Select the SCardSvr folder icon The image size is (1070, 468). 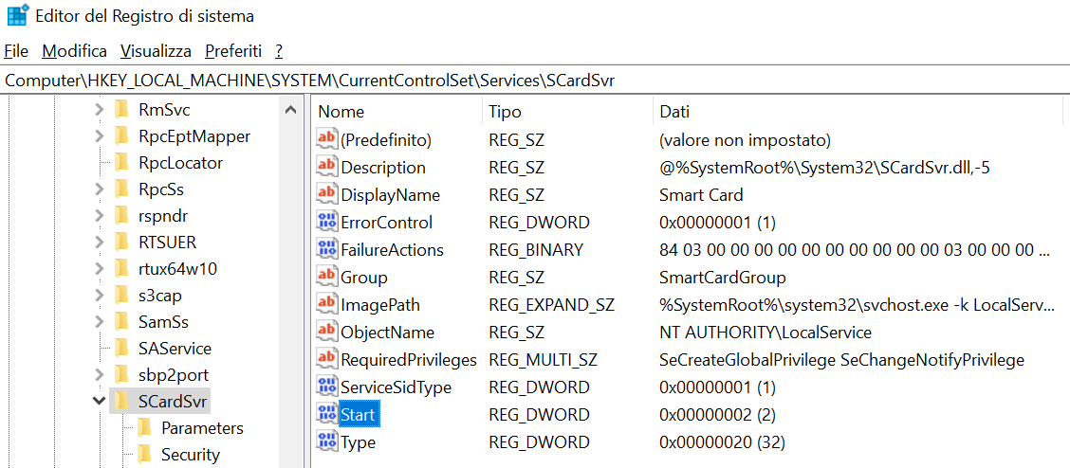click(121, 402)
